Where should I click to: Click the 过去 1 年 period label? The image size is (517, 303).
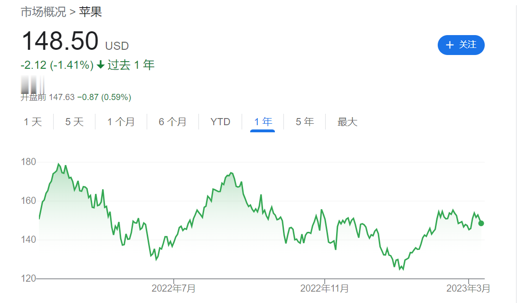[x=131, y=65]
